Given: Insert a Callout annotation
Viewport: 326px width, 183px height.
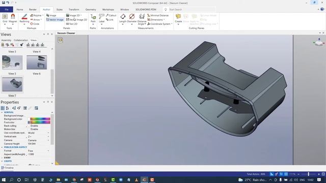Looking at the screenshot, I should point(111,15).
